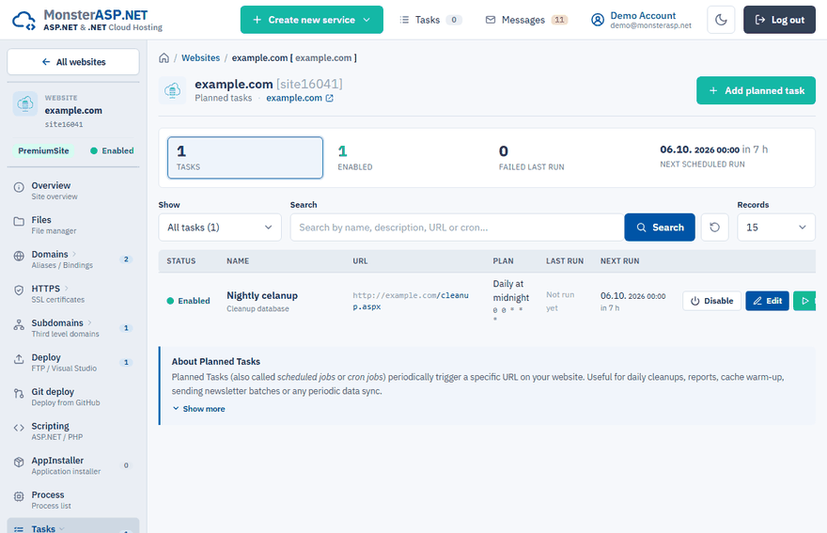The image size is (827, 533).
Task: Click Add planned task button
Action: click(756, 91)
